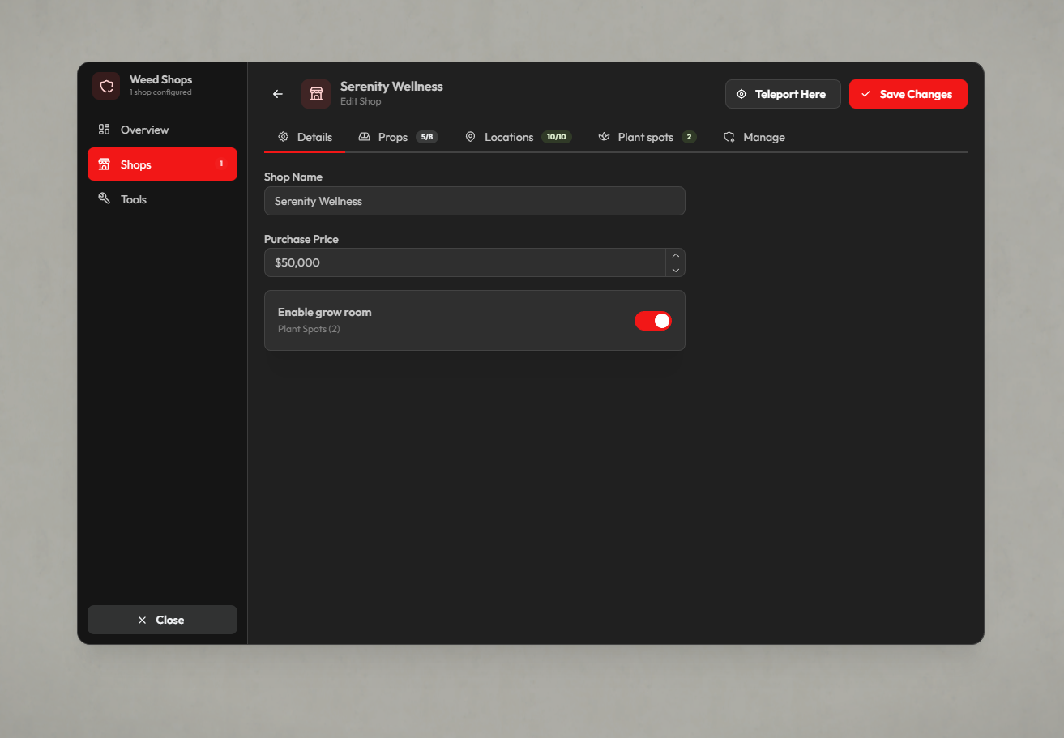Switch to the Props tab
1064x738 pixels.
(398, 137)
